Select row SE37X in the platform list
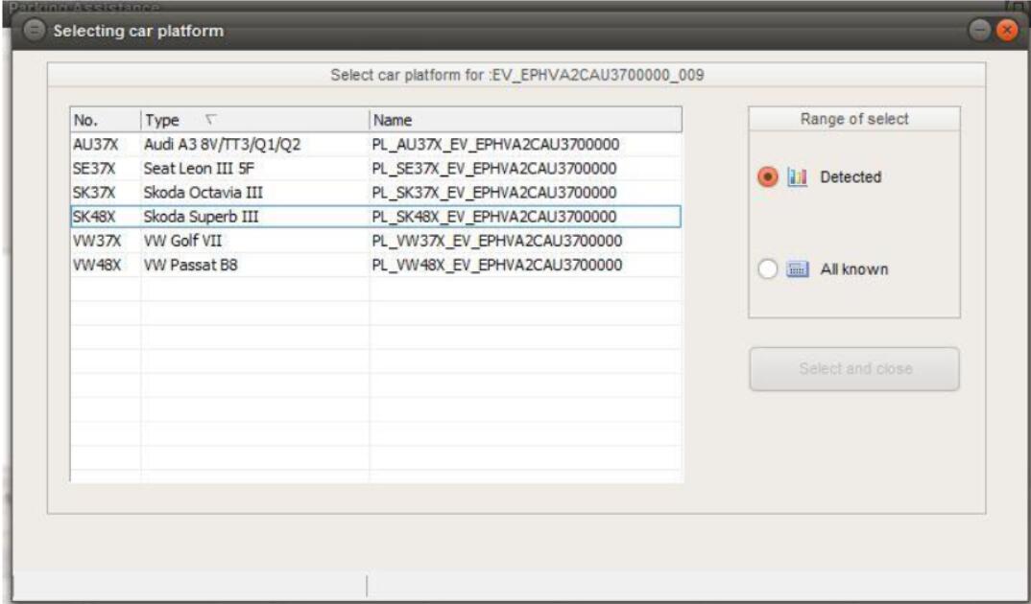 click(x=375, y=169)
